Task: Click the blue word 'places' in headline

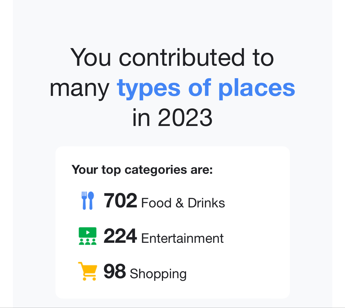Action: 257,87
